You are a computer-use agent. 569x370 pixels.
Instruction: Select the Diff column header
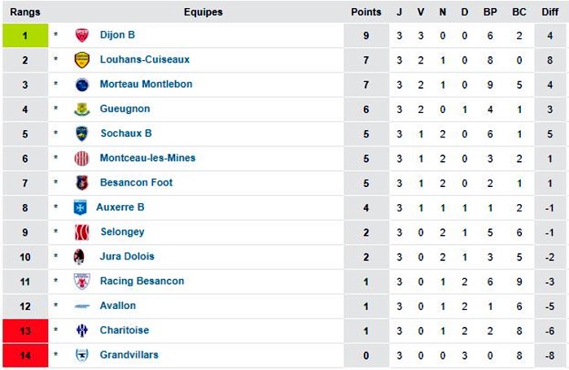tap(549, 12)
